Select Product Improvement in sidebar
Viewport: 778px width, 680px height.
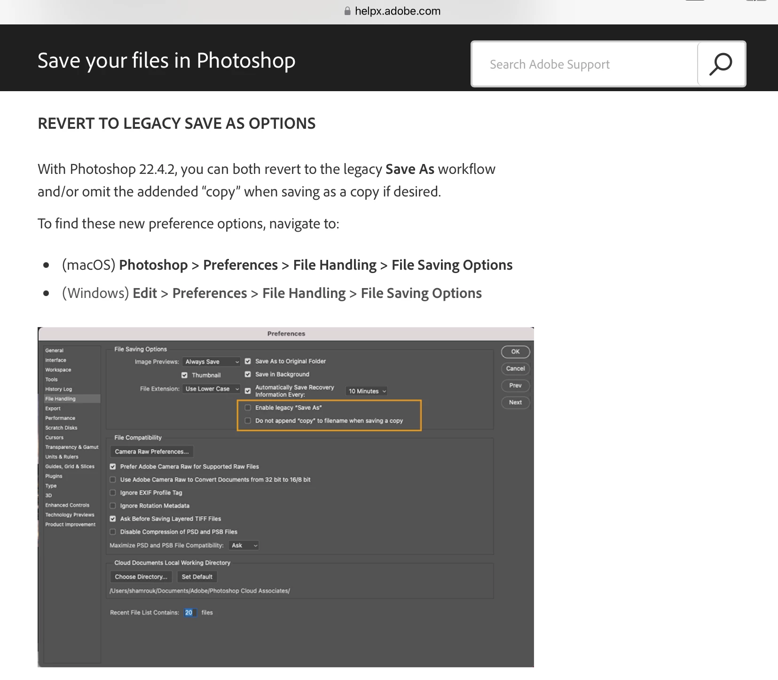71,524
